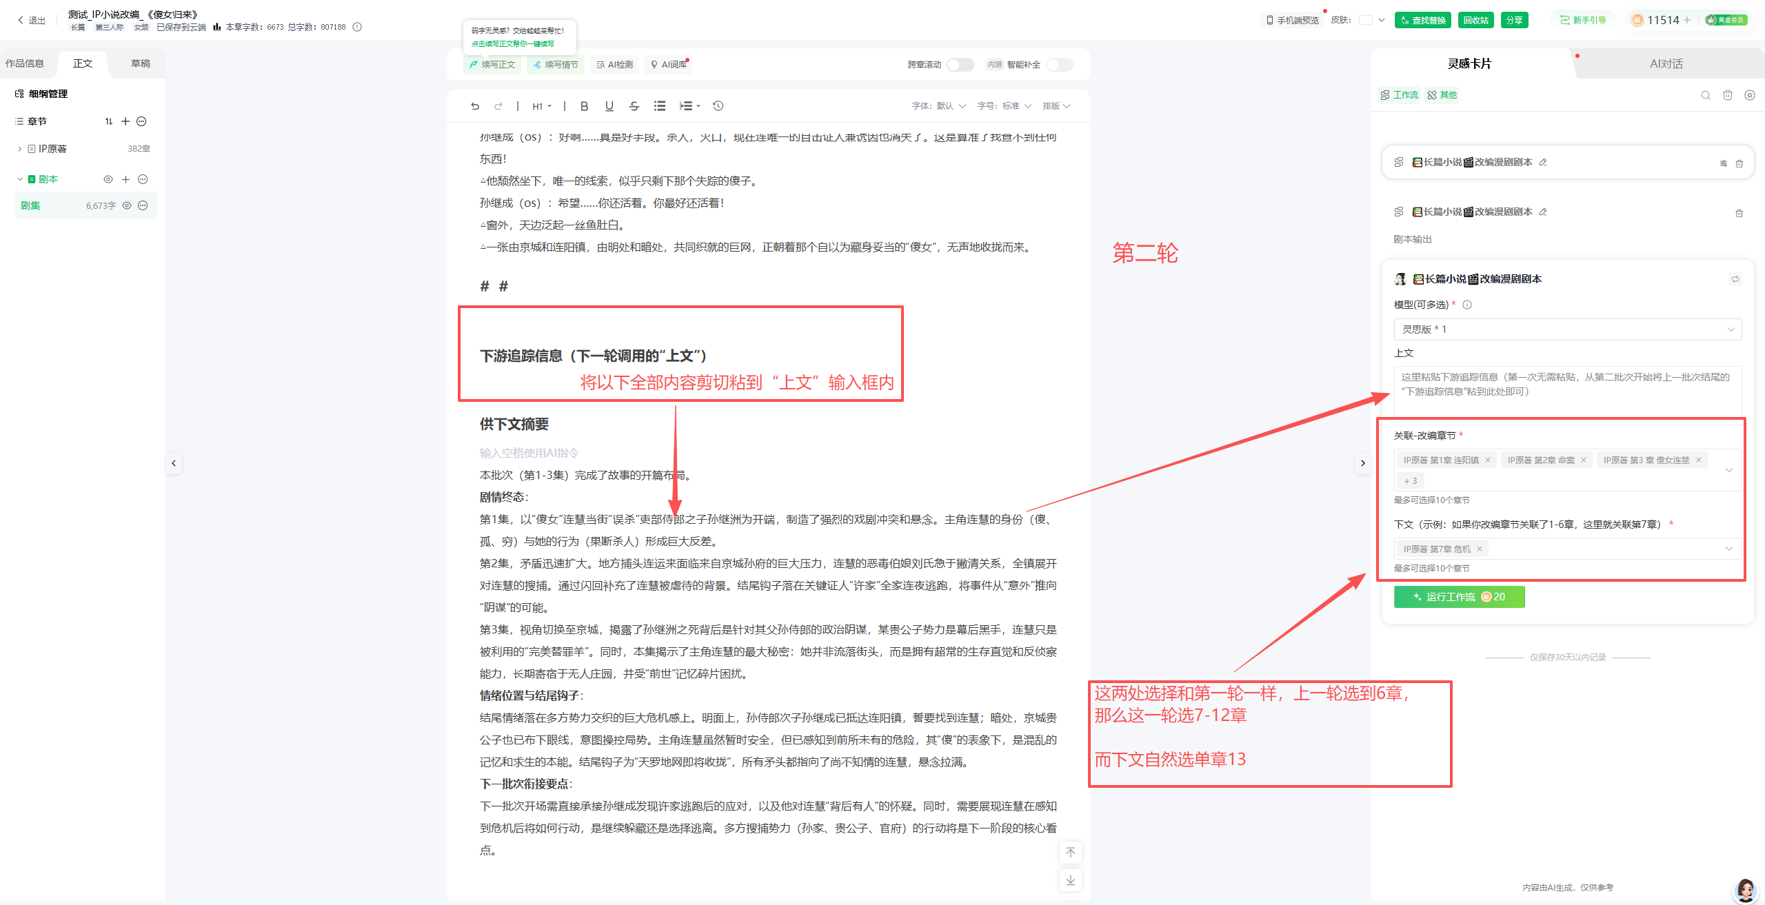Open the star favorites icon in cards panel
Screen dimensions: 1765x905
click(x=1750, y=95)
